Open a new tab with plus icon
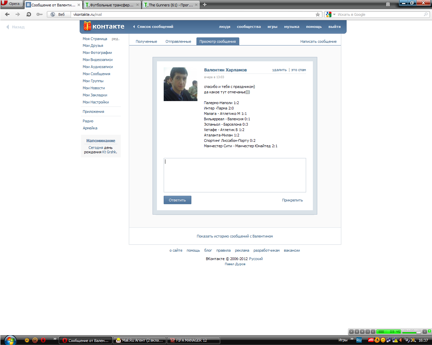Screen dimensions: 432x345 (205, 5)
